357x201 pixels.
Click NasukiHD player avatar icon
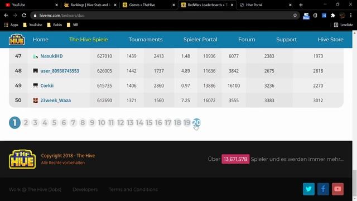coord(36,56)
